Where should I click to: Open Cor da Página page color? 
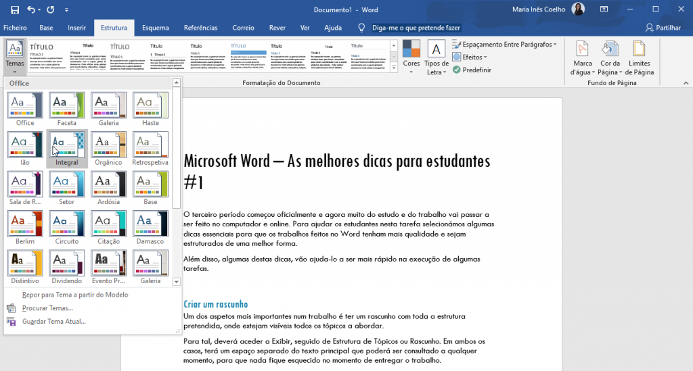[609, 57]
